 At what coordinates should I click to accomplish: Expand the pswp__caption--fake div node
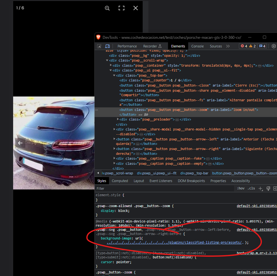click(x=114, y=158)
